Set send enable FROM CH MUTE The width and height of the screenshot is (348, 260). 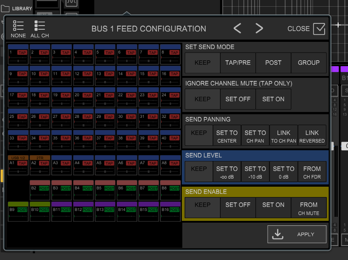(x=309, y=207)
